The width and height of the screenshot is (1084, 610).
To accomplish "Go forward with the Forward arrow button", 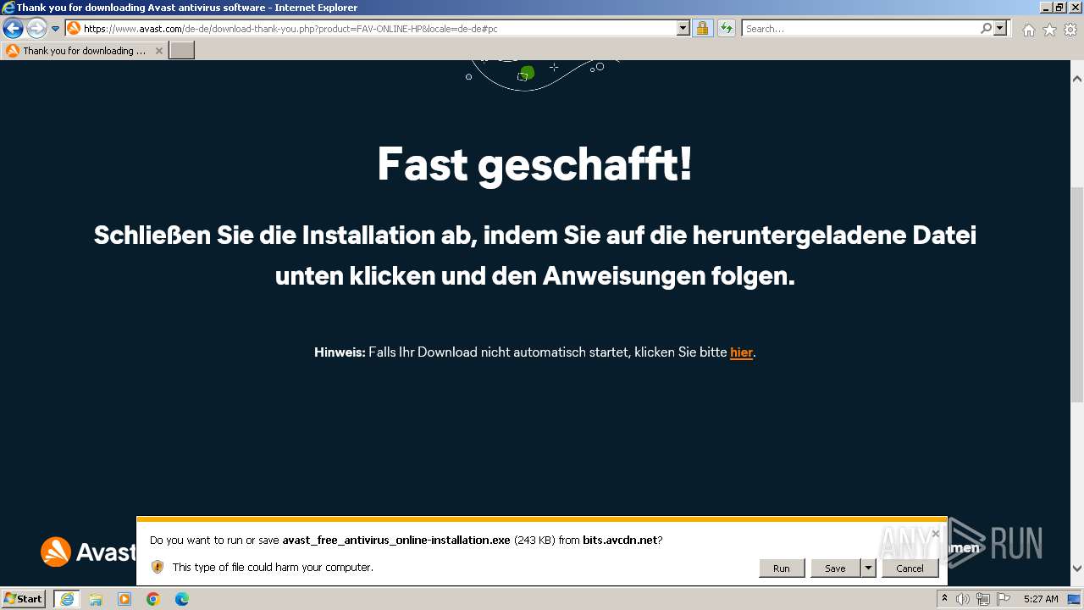I will pyautogui.click(x=36, y=29).
